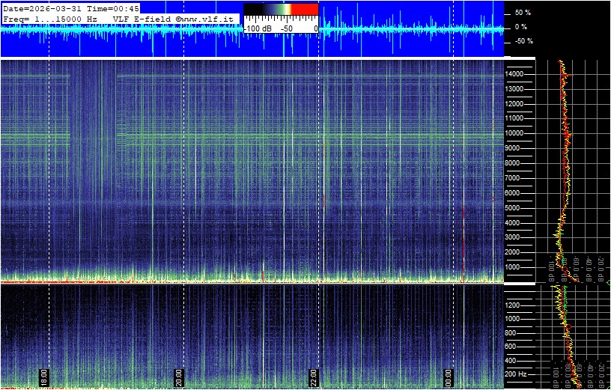Click the 50 % amplitude axis label

tap(523, 13)
